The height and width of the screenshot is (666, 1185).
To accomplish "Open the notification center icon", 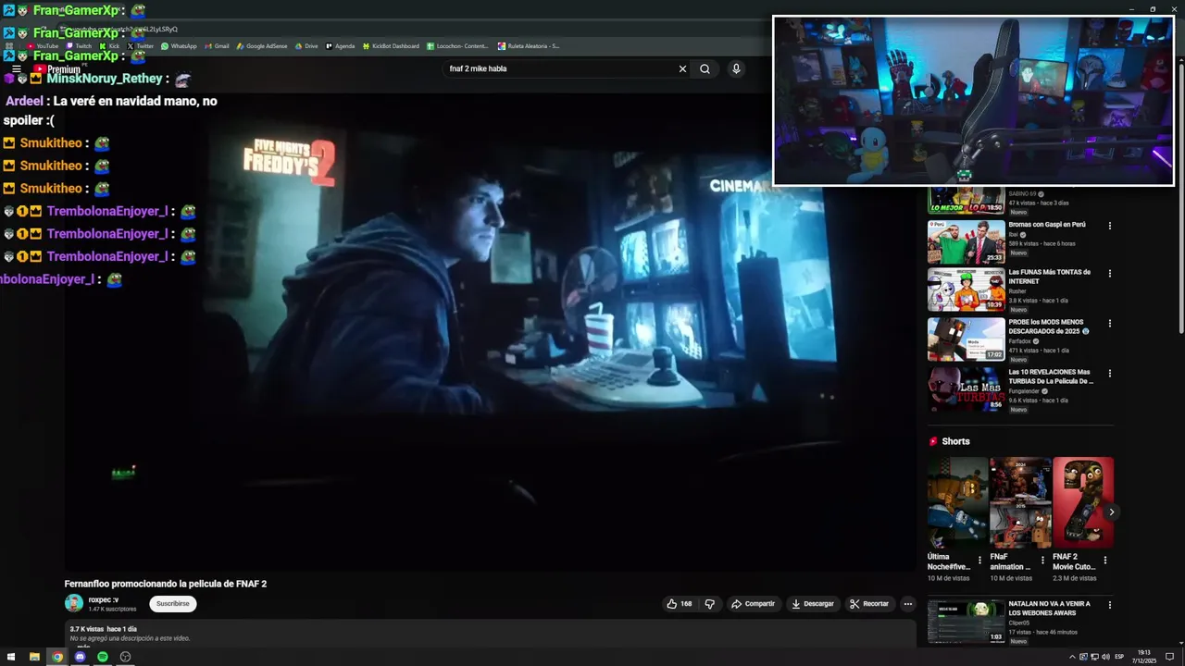I will pos(1170,657).
